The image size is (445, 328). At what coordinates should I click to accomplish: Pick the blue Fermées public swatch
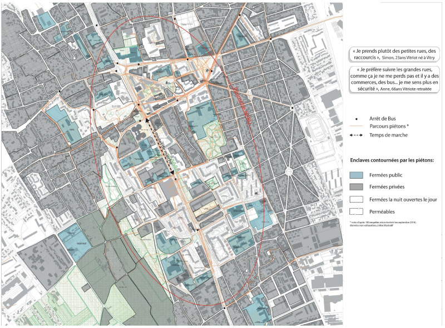coord(357,175)
